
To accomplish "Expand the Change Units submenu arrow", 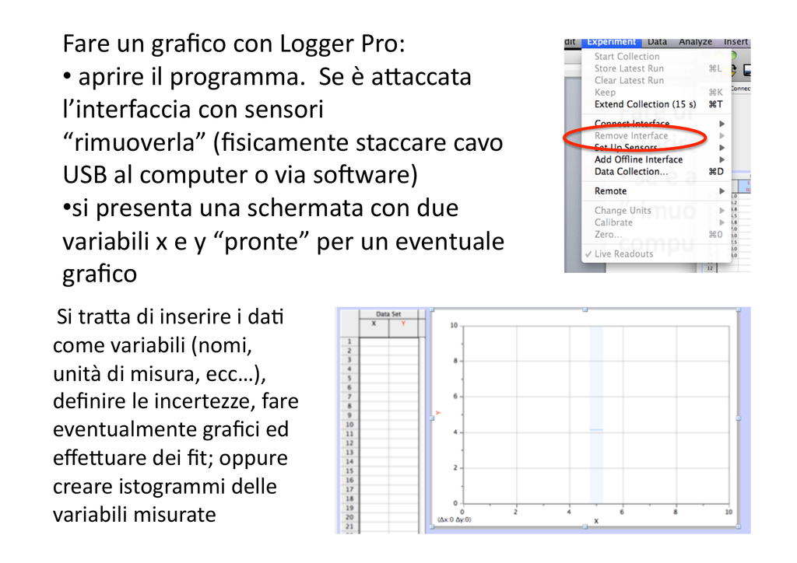I will point(722,210).
